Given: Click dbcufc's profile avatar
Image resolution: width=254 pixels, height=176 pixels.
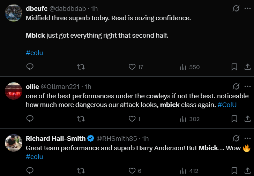Looking at the screenshot, I should (x=14, y=13).
